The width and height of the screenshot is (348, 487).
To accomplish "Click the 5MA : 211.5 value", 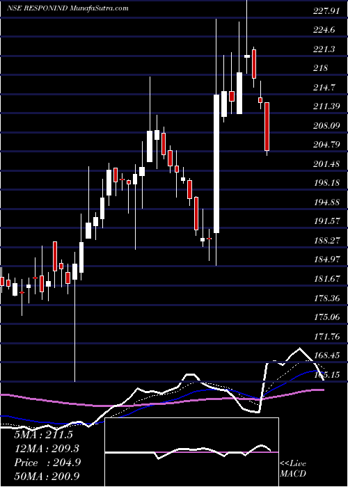I will 43,435.
